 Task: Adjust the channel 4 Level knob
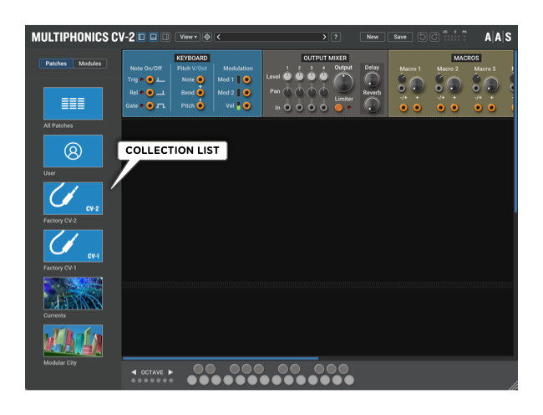point(323,77)
